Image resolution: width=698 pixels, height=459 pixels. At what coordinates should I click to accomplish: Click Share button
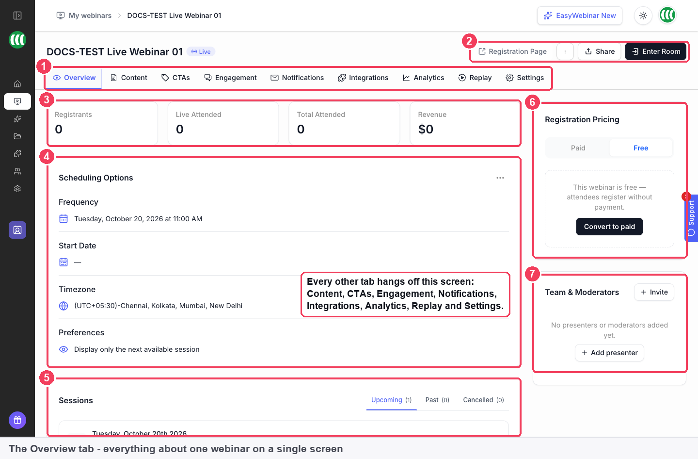point(600,51)
